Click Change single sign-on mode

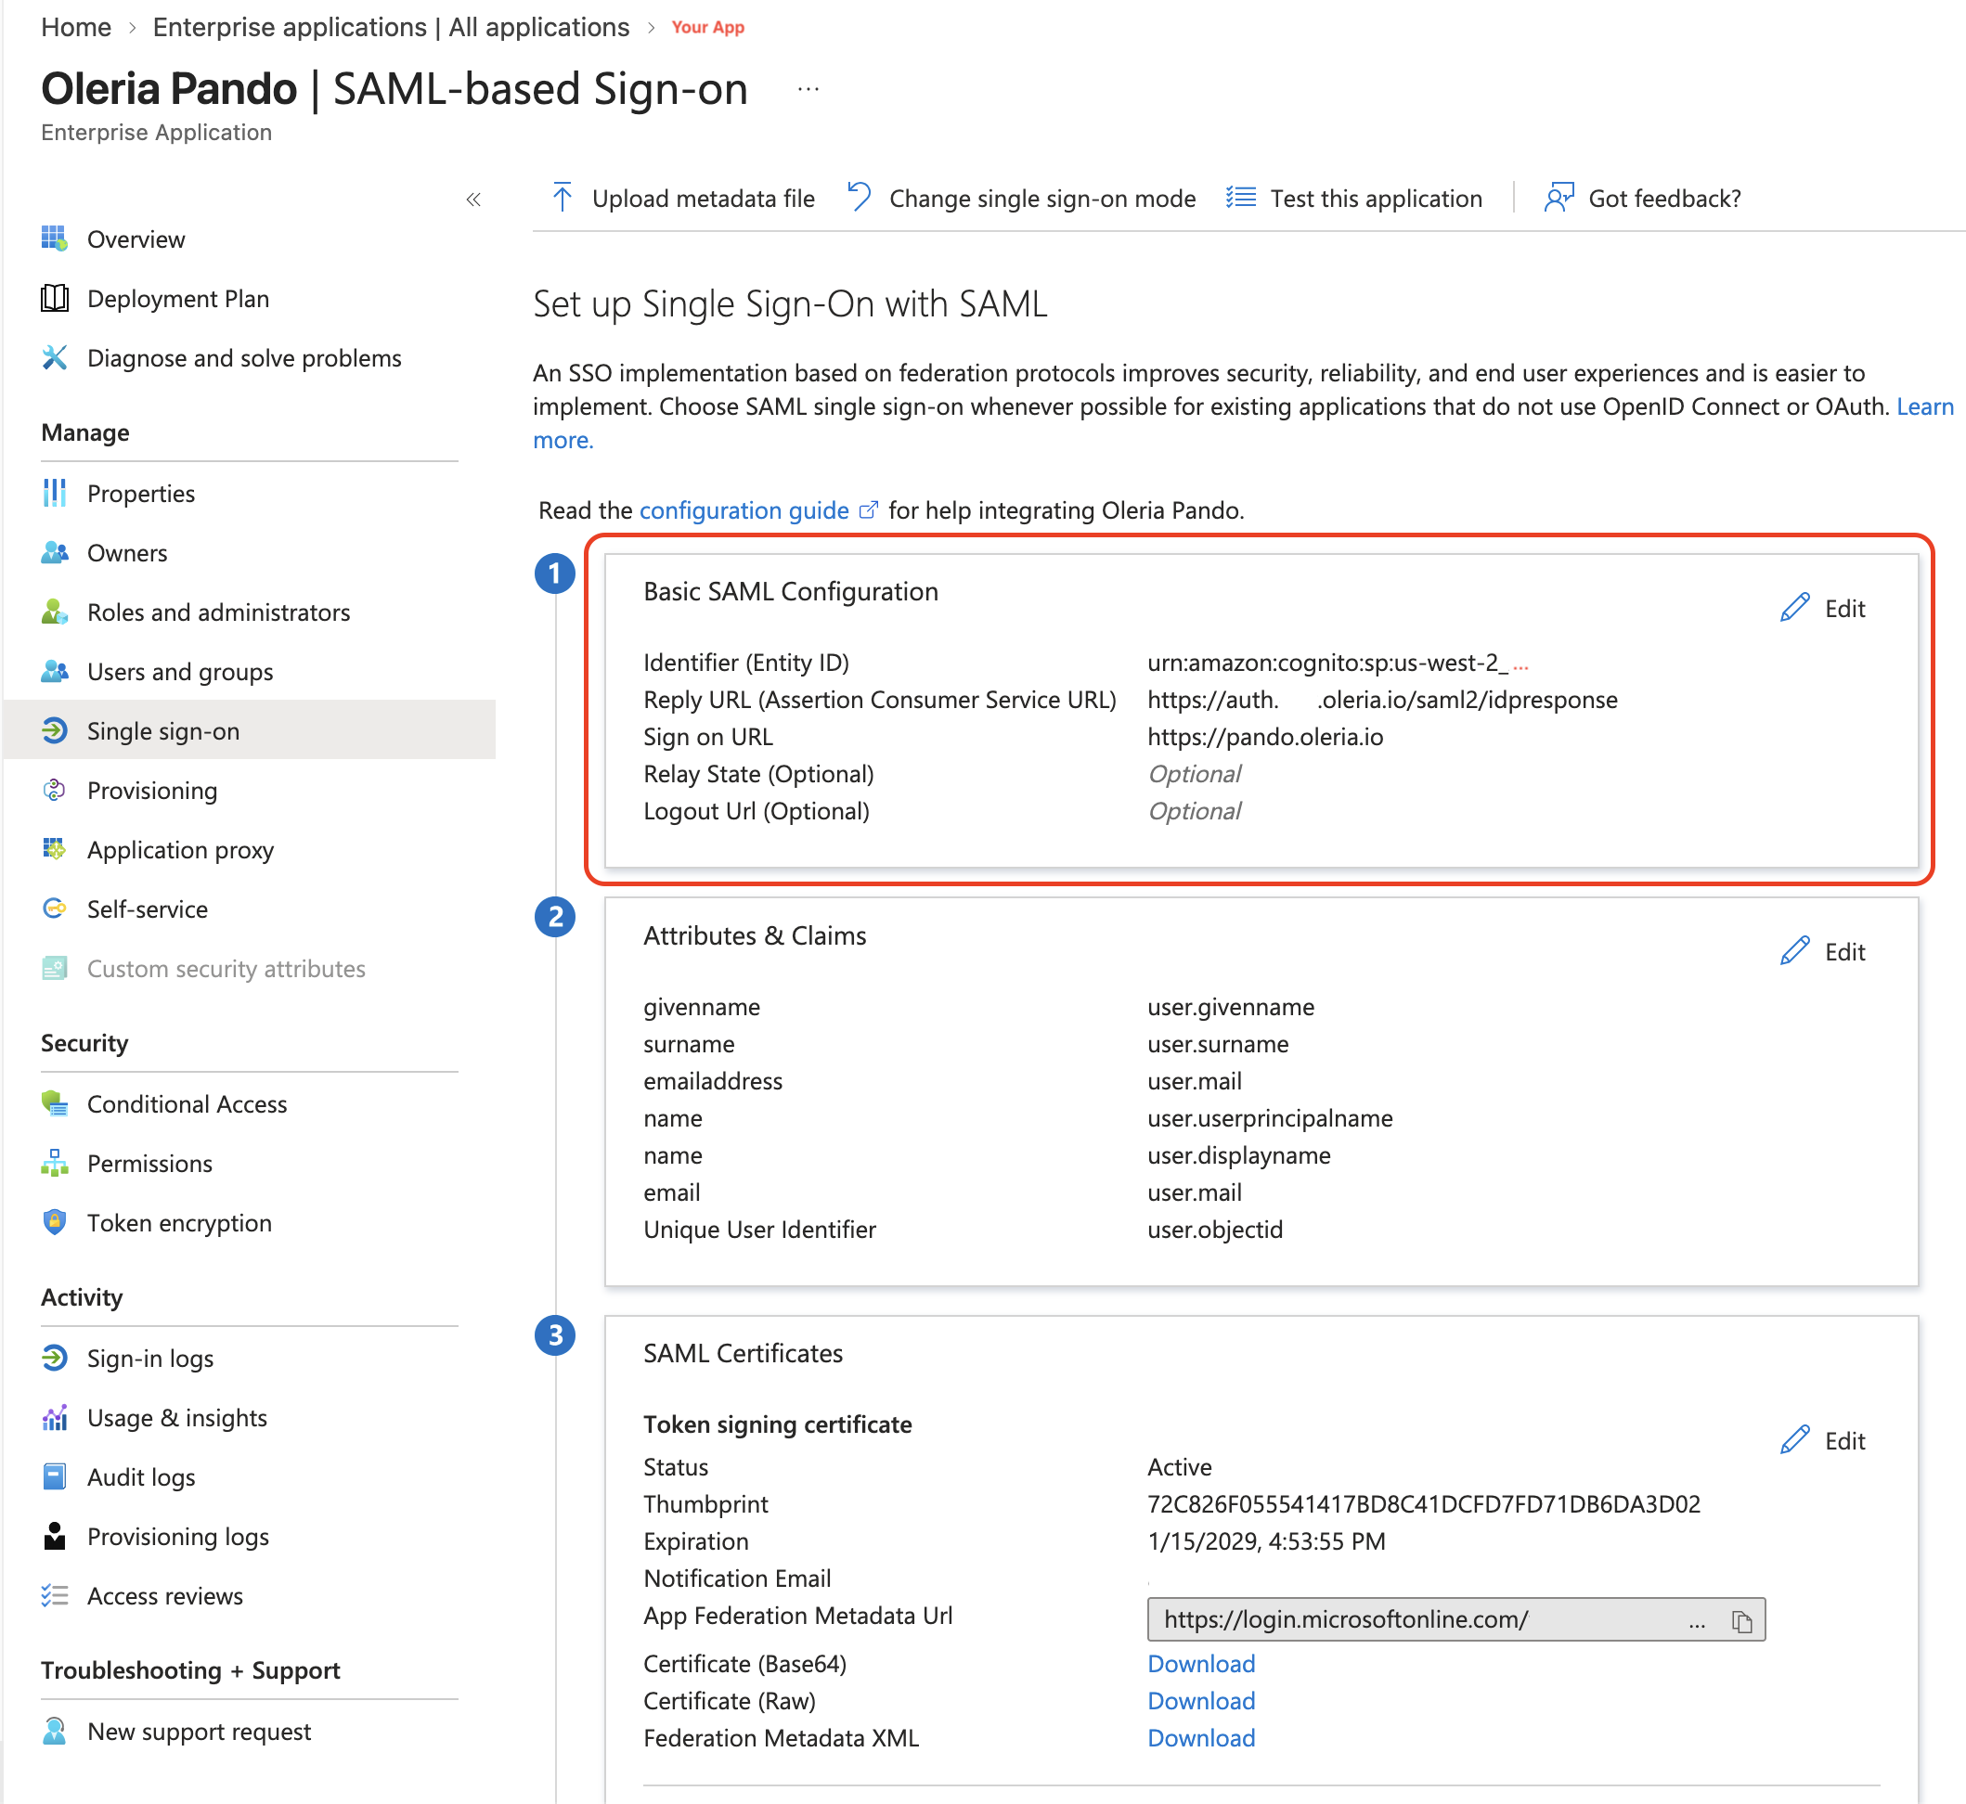(1023, 199)
